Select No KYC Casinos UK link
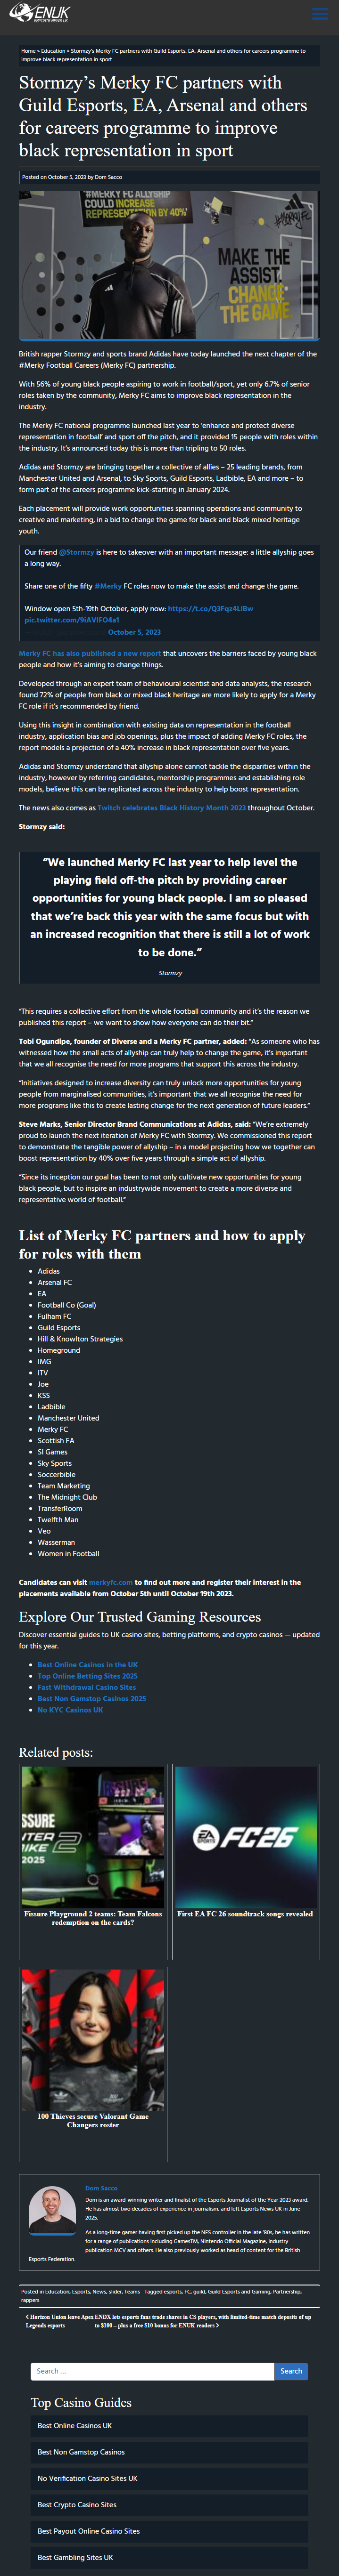The width and height of the screenshot is (339, 2576). pos(70,1710)
